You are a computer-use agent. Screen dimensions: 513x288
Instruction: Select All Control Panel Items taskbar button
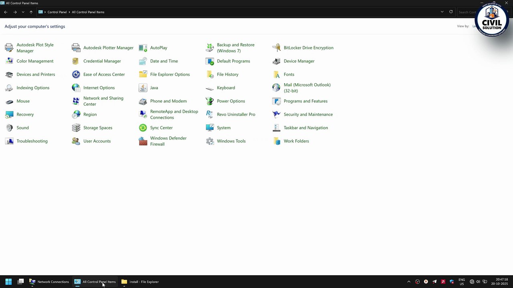tap(95, 282)
